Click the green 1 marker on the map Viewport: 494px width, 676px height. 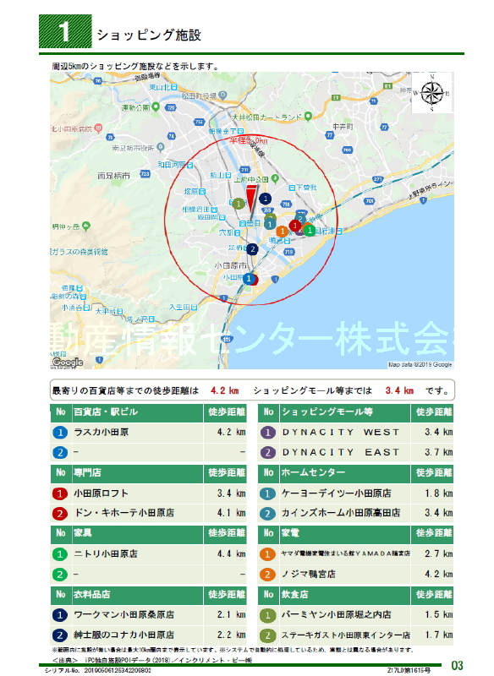pos(310,230)
